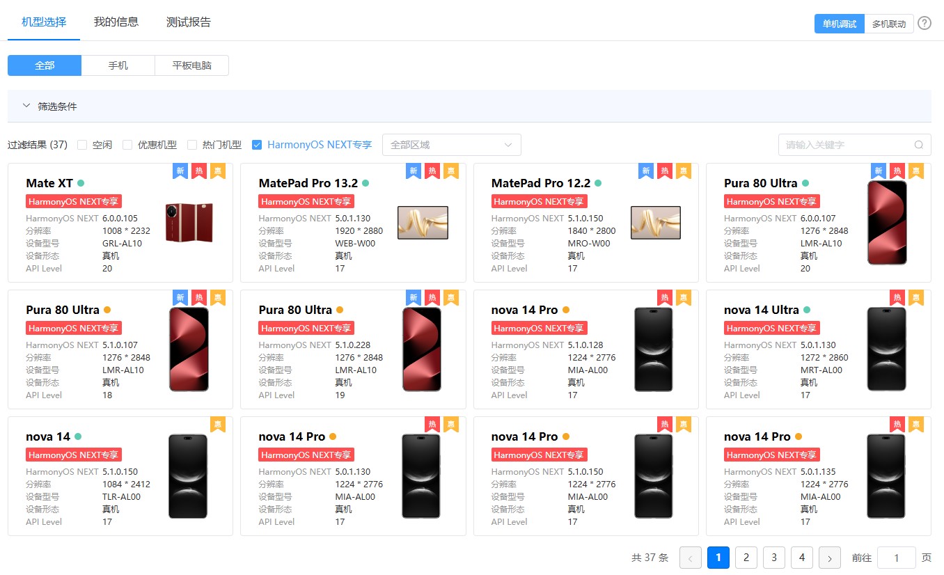Click the red 热 badge on MatePad Pro 12.2 card
Viewport: 944px width, 575px height.
click(x=664, y=171)
